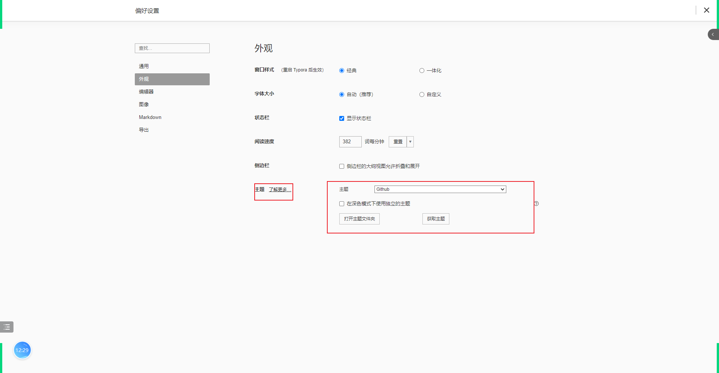The height and width of the screenshot is (373, 719).
Task: Go to the 图像 settings category
Action: tap(172, 104)
